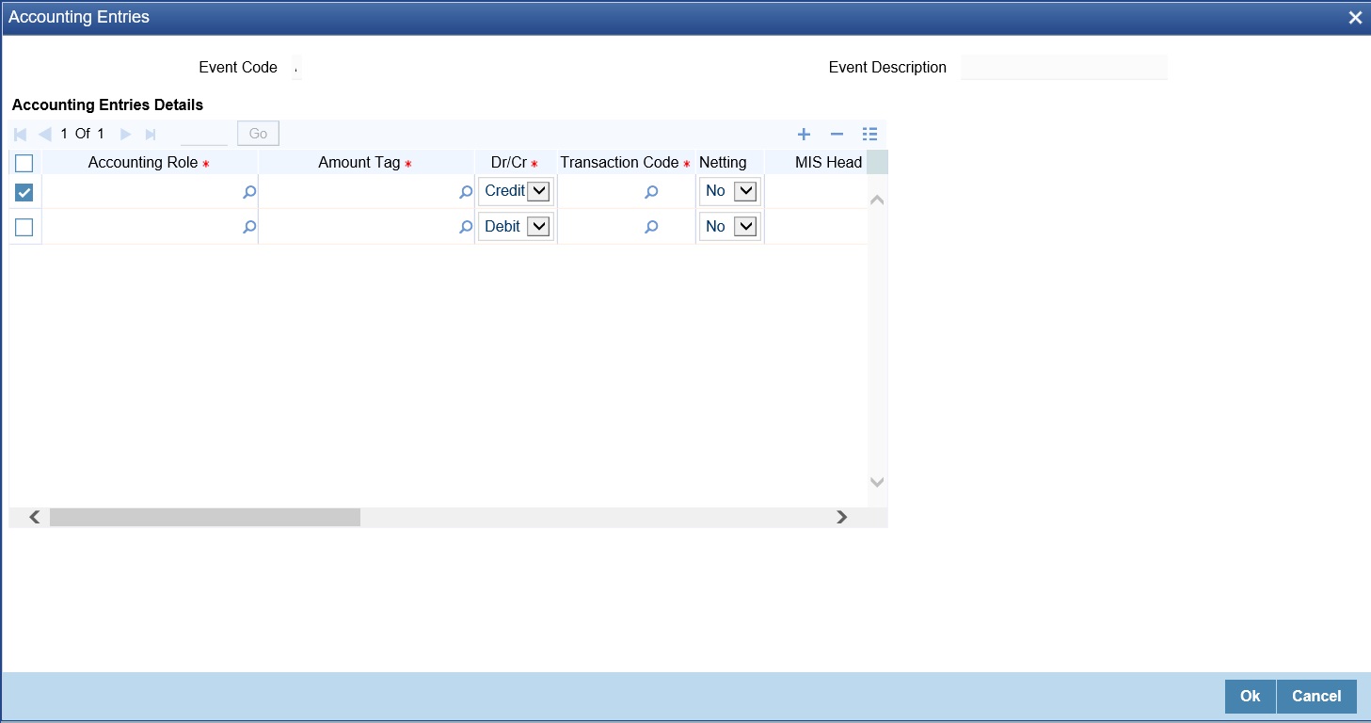Click the horizontal scrollbar left arrow
Viewport: 1371px width, 723px height.
point(34,517)
